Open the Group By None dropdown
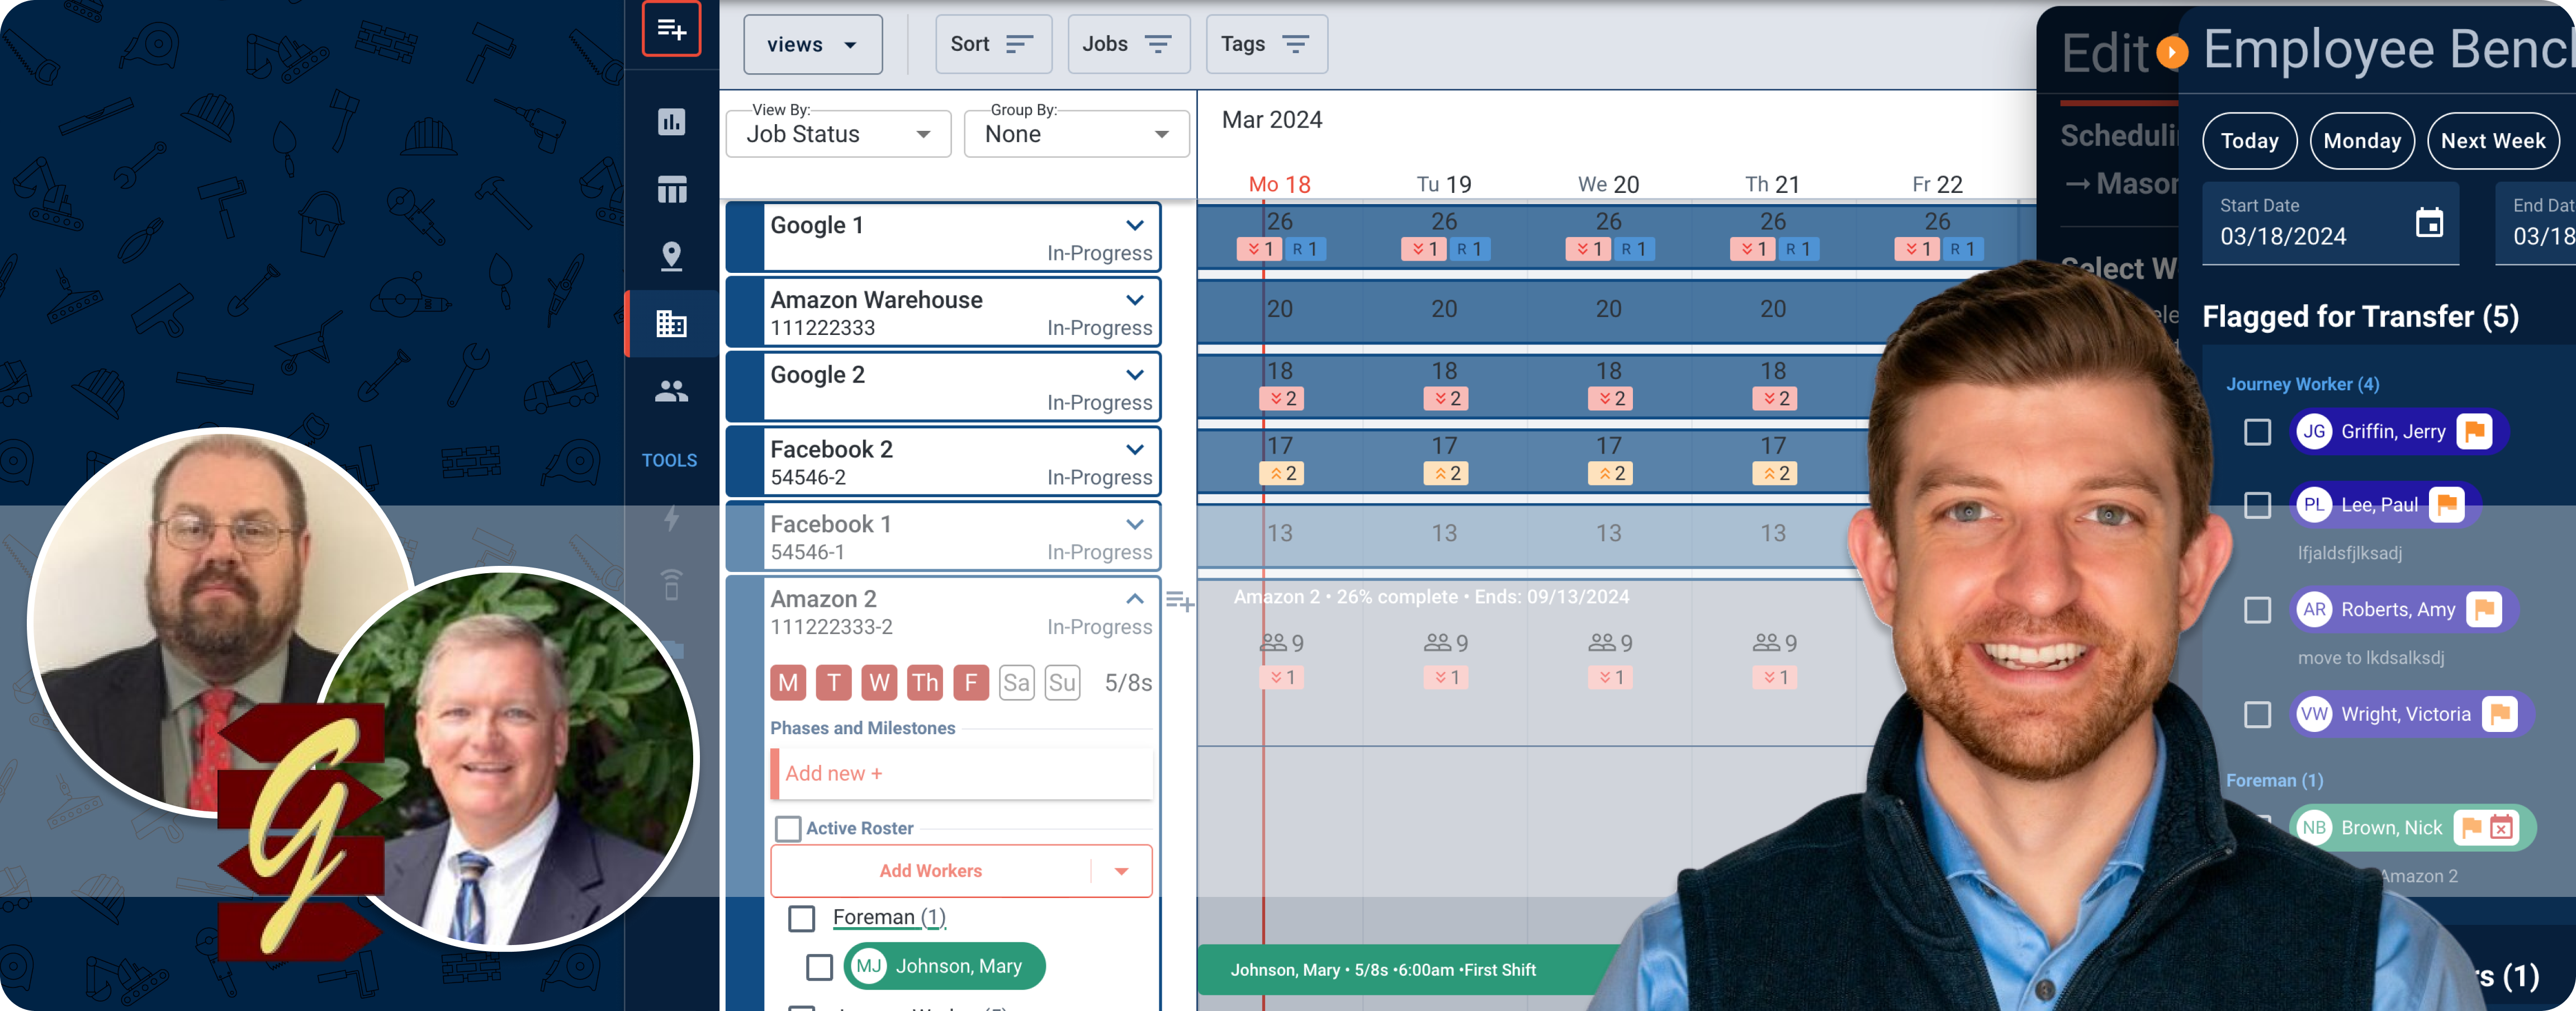This screenshot has width=2576, height=1011. point(1076,134)
